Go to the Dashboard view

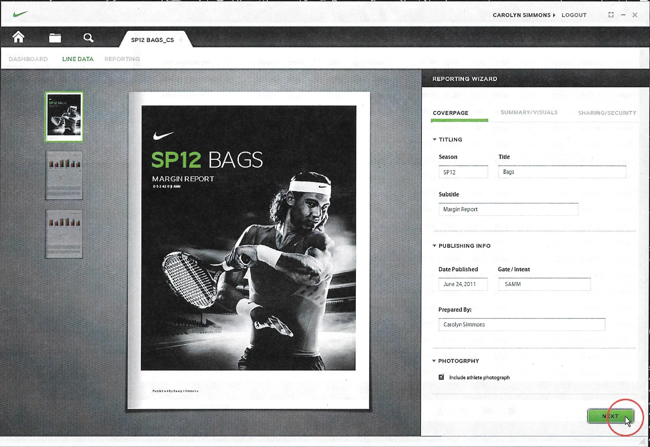pyautogui.click(x=28, y=59)
